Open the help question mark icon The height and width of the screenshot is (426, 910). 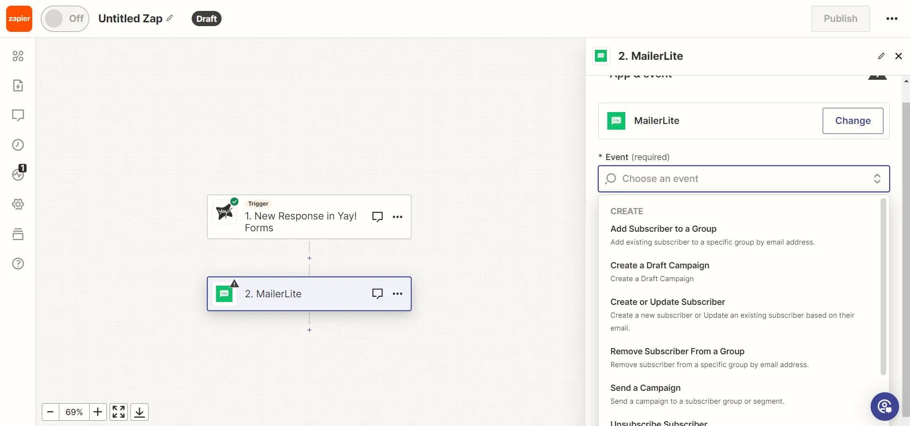[x=18, y=264]
